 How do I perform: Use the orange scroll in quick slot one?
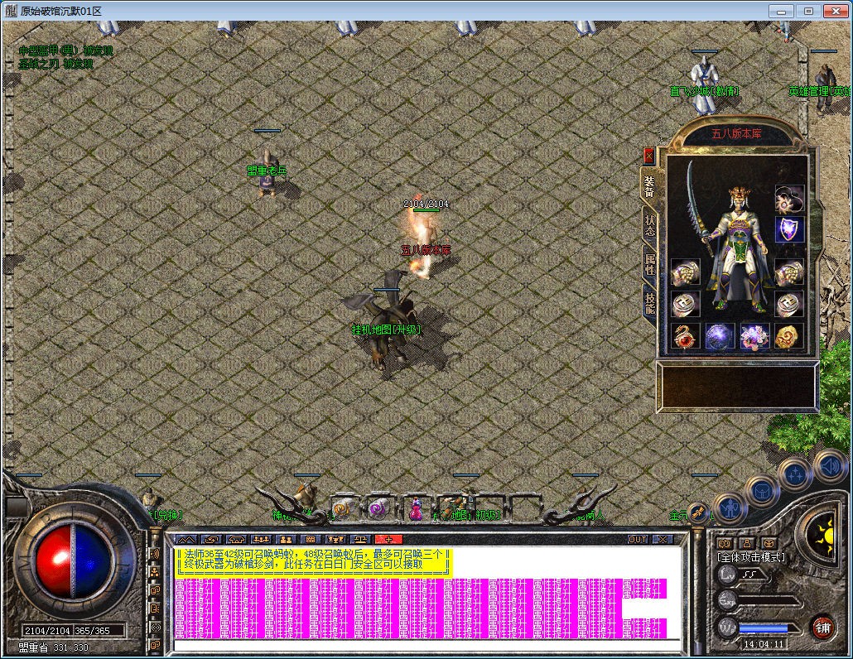(x=342, y=508)
